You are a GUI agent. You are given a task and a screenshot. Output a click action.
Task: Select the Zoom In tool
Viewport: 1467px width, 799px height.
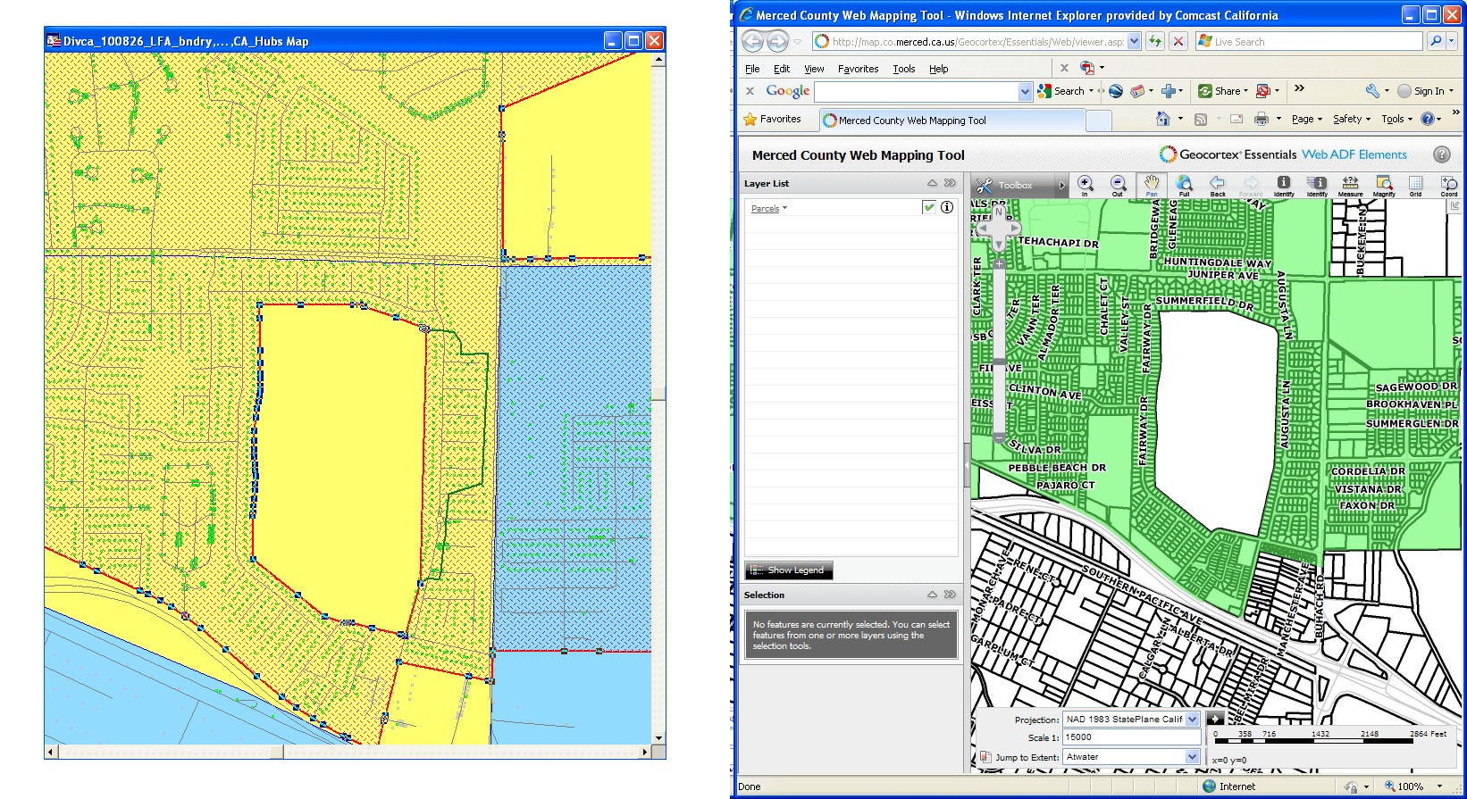[1085, 185]
